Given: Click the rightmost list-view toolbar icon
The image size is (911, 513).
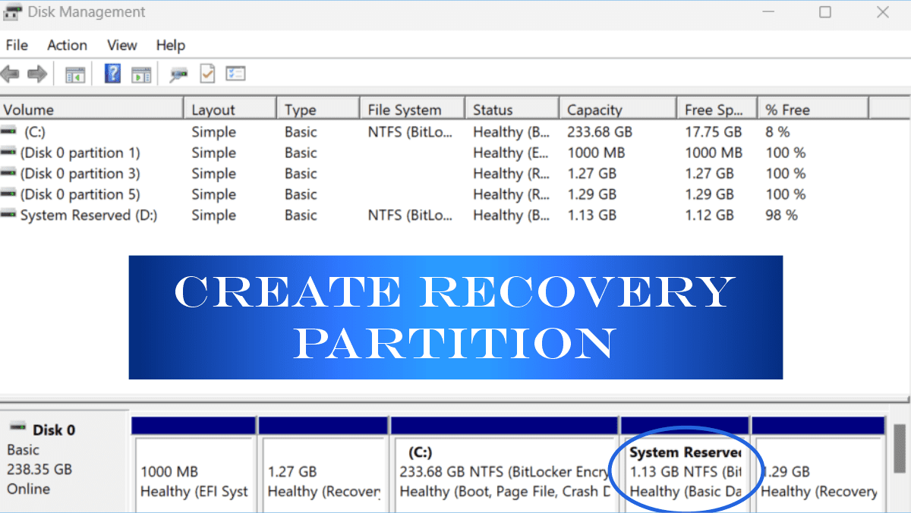Looking at the screenshot, I should [234, 73].
